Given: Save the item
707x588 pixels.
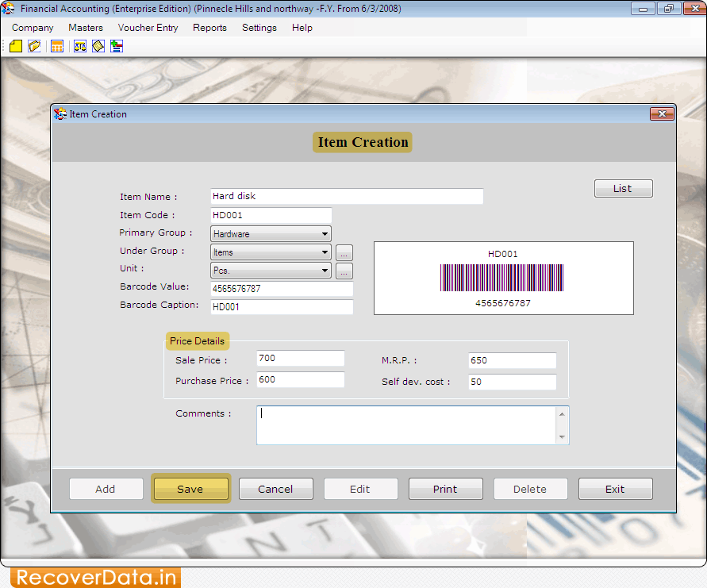Looking at the screenshot, I should [x=190, y=489].
